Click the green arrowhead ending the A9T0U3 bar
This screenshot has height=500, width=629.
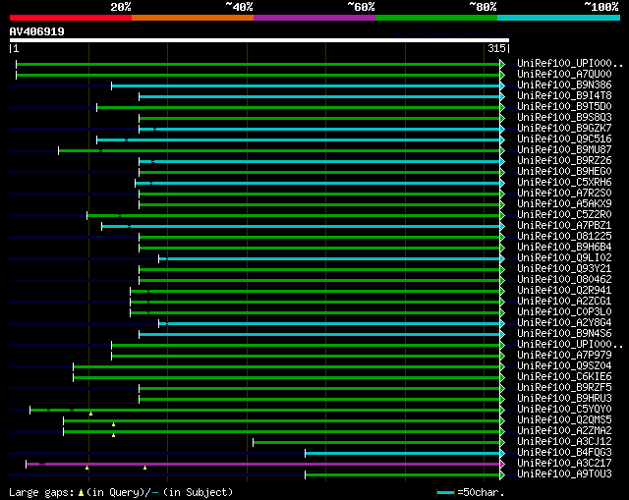click(x=502, y=474)
